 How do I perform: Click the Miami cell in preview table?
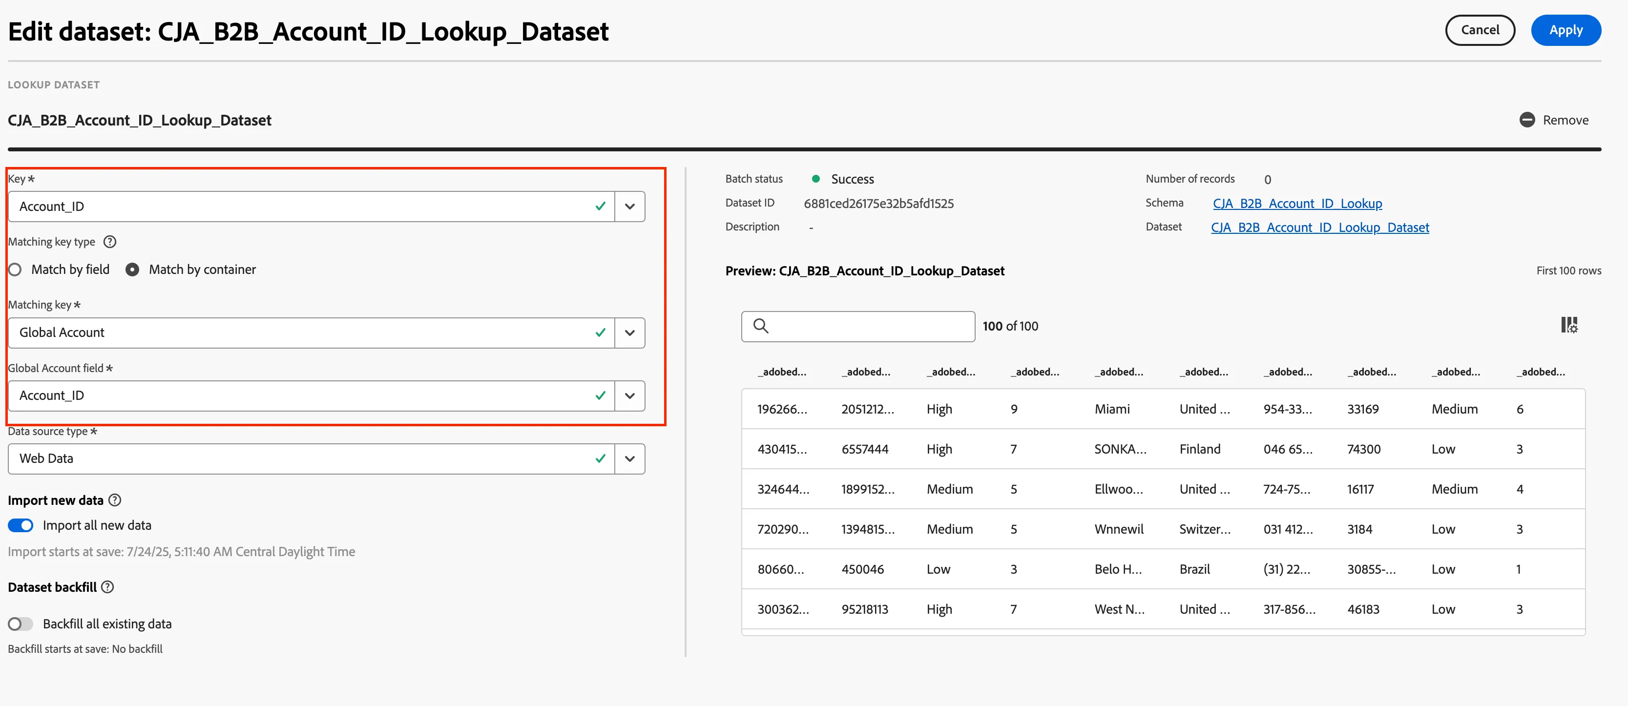coord(1112,410)
